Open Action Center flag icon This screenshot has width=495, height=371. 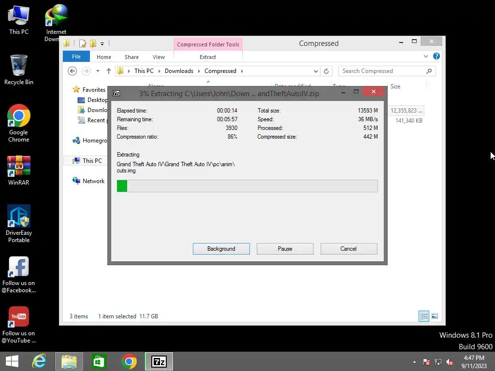[426, 362]
